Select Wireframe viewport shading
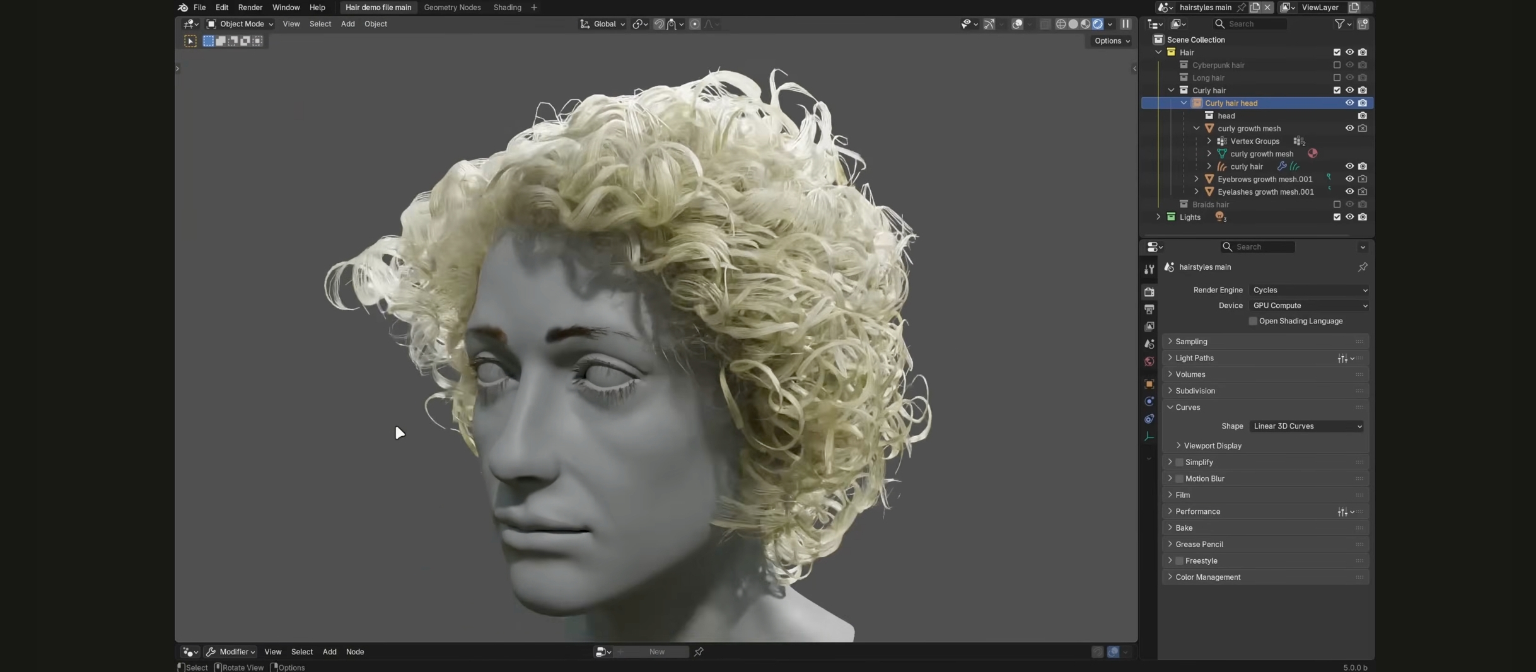This screenshot has height=672, width=1536. click(1061, 24)
